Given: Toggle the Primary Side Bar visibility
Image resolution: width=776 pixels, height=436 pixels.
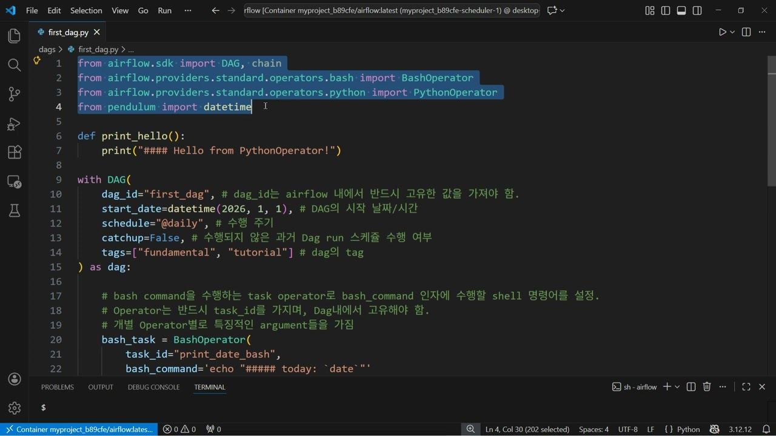Looking at the screenshot, I should (x=666, y=10).
